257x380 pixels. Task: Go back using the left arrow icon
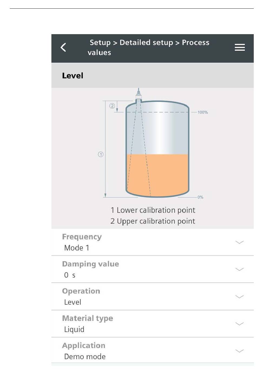pos(63,47)
